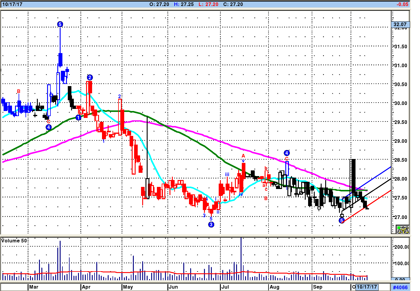Click the circled wave 2 marker above the April red candle

click(89, 77)
